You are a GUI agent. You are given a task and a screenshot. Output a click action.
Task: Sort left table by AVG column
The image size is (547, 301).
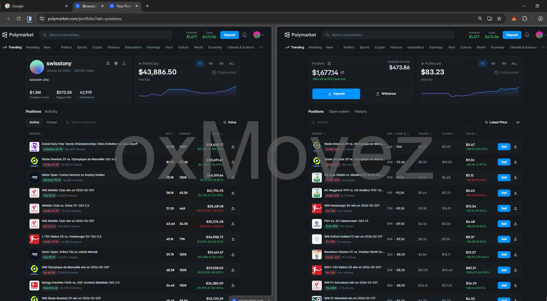pyautogui.click(x=170, y=134)
